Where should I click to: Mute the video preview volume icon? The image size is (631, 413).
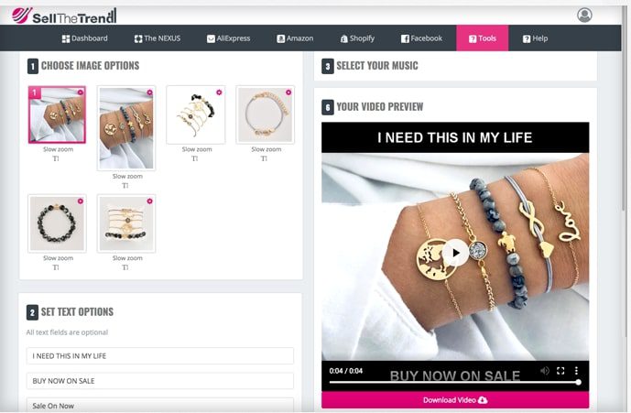(x=545, y=370)
